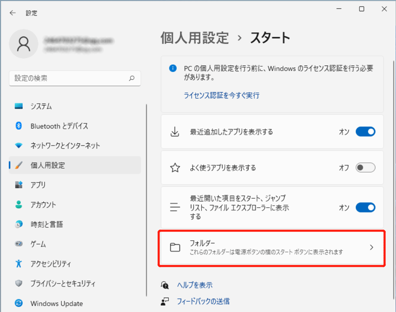Image resolution: width=396 pixels, height=312 pixels.
Task: Click the list lines icon beside 最近開いた項目
Action: point(175,207)
